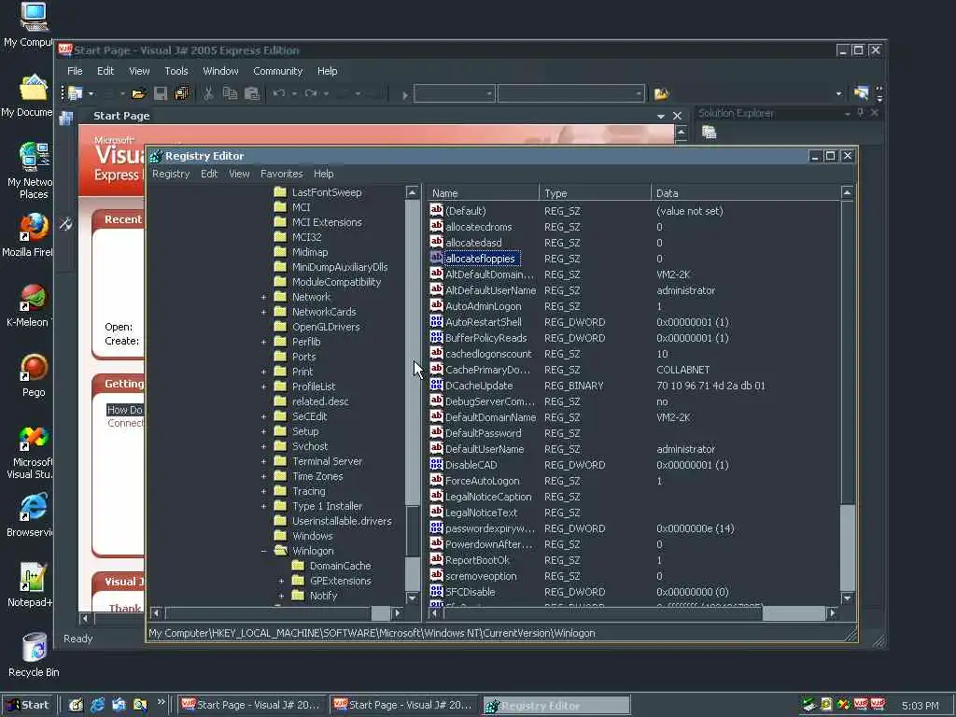
Task: Sort values by the Data column header
Action: (x=745, y=193)
